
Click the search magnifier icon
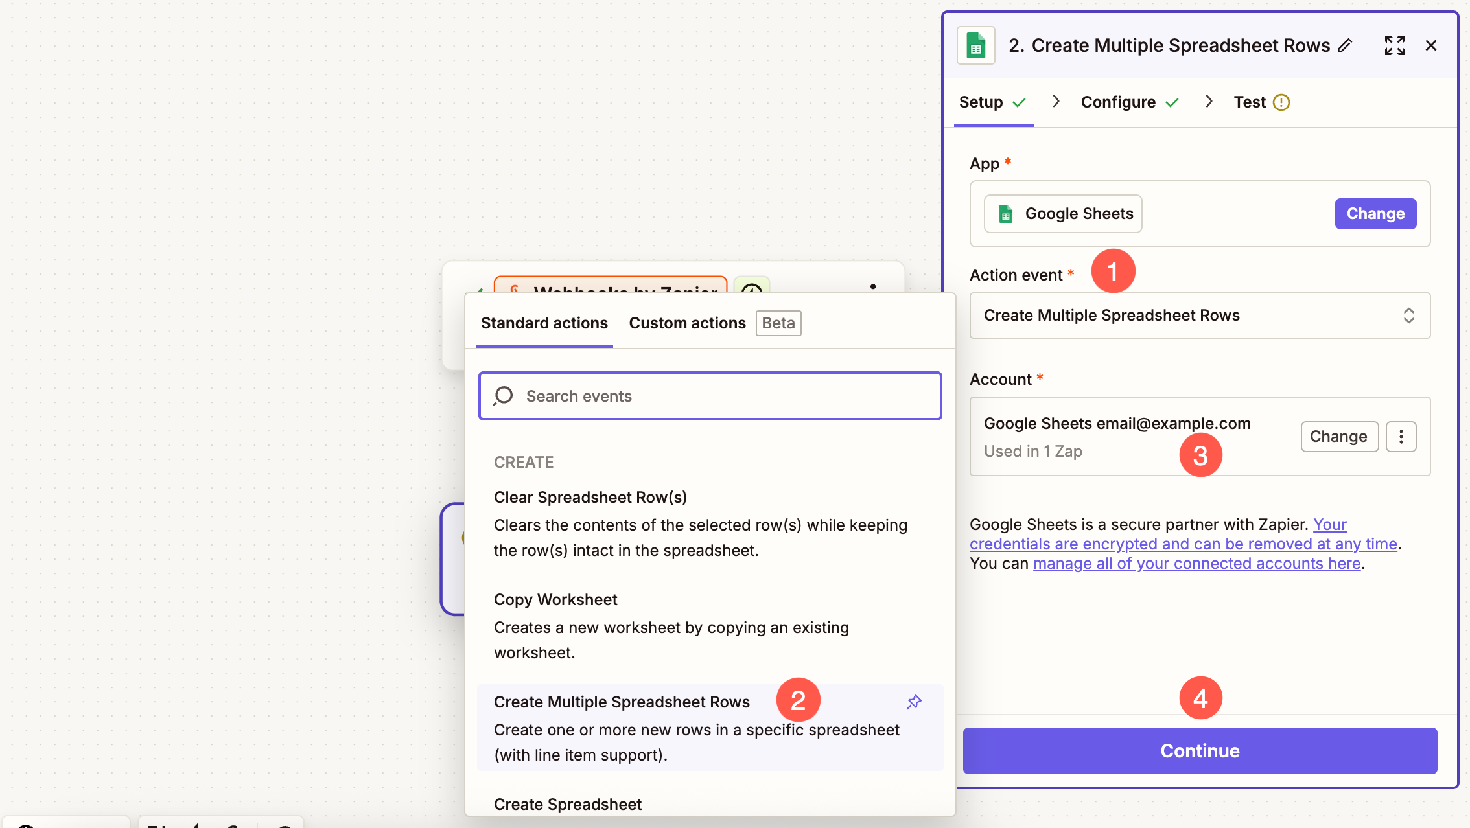point(503,396)
